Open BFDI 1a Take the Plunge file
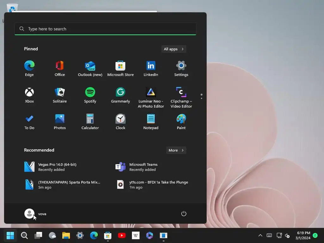 (153, 185)
